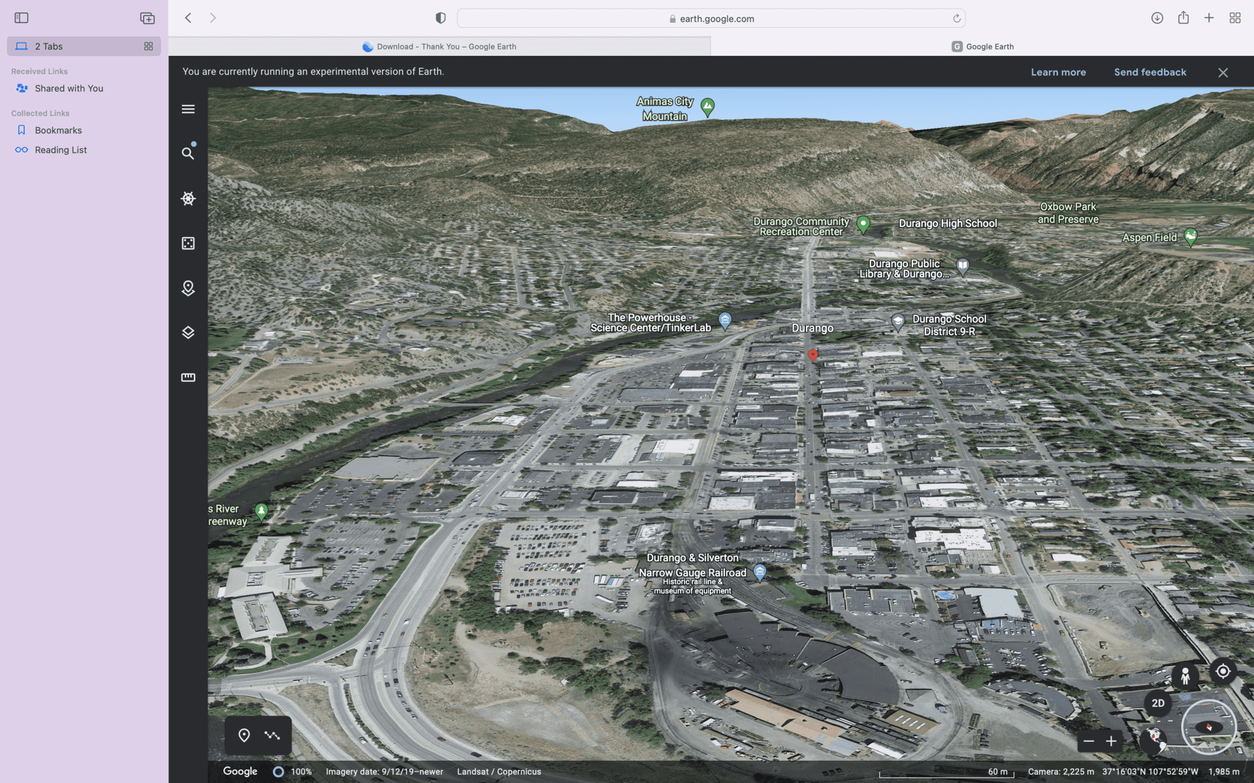Zoom in with the plus button

(1111, 741)
